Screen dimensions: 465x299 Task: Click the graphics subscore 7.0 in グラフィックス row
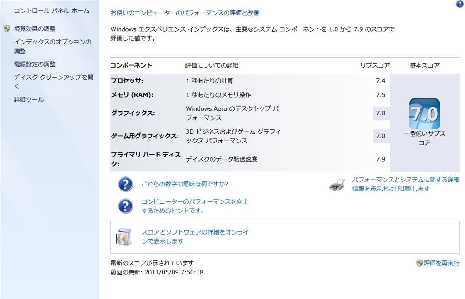coord(381,113)
